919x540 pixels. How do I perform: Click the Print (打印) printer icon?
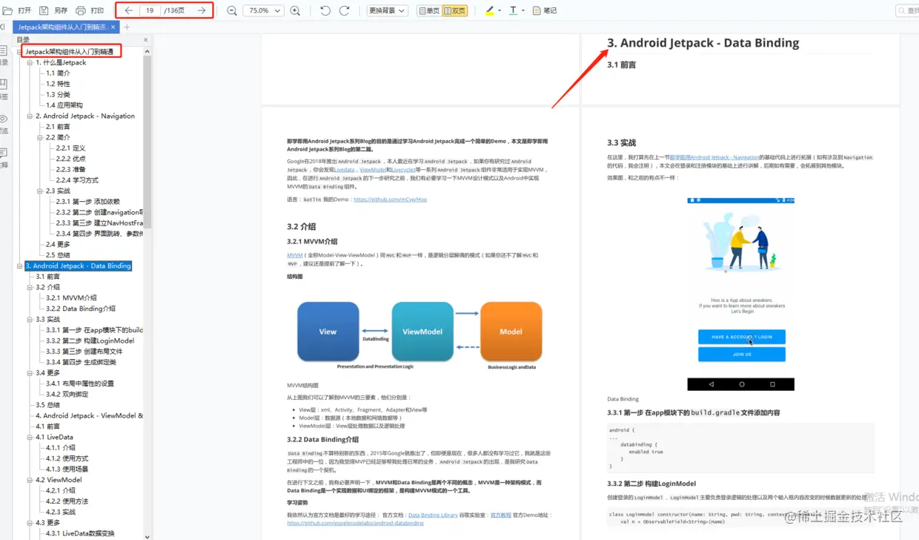(81, 10)
